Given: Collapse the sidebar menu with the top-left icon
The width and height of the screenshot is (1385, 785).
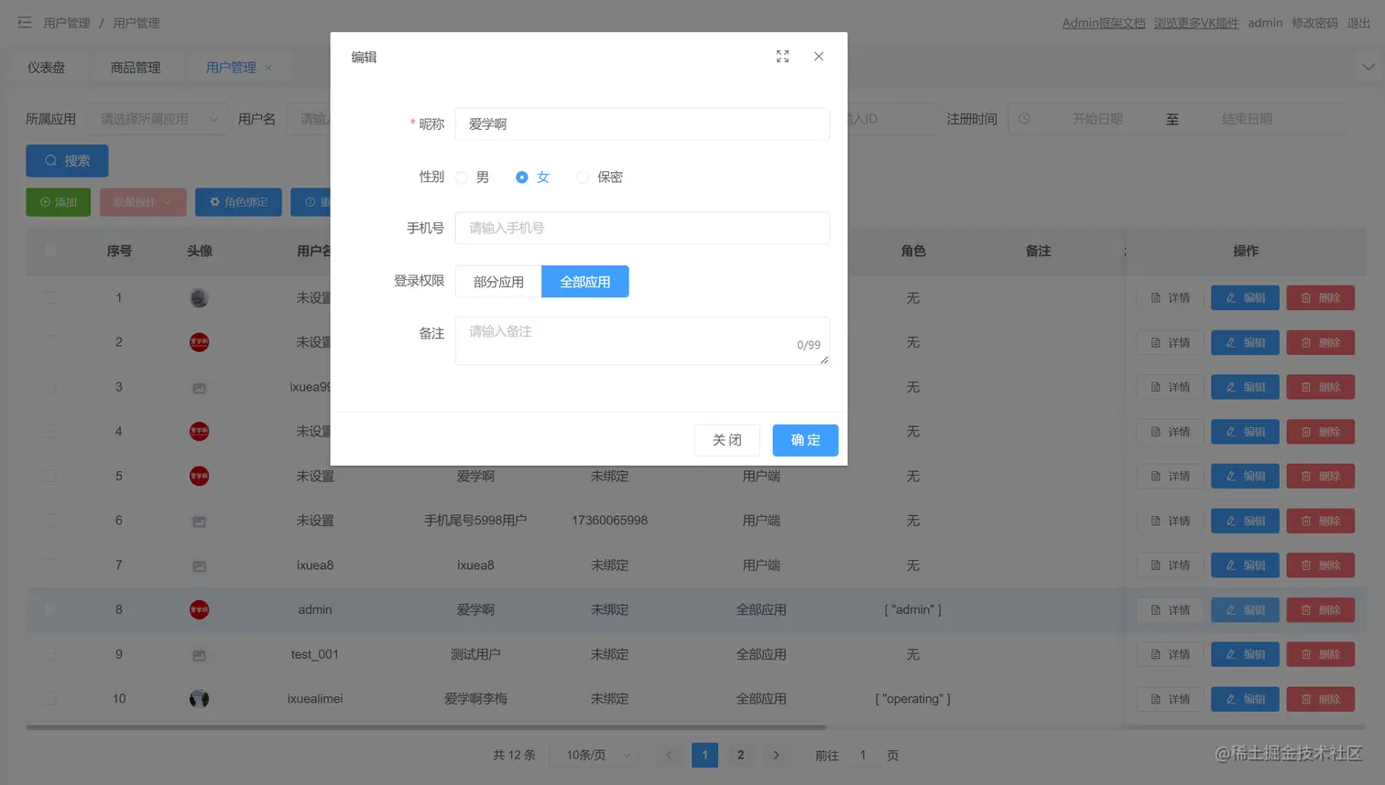Looking at the screenshot, I should click(x=25, y=23).
